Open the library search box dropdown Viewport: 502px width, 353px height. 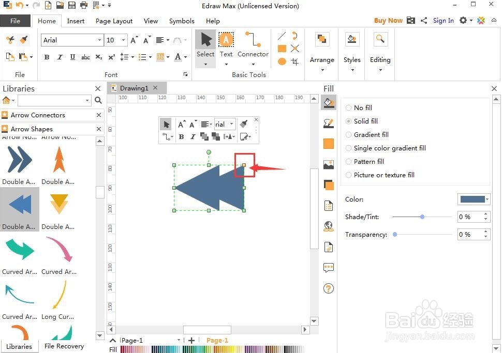point(87,100)
